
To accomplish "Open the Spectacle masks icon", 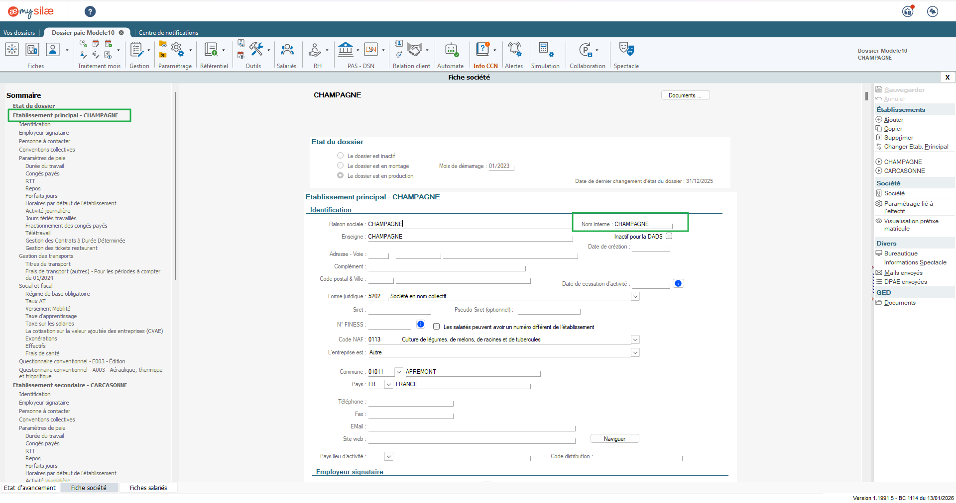I will [626, 50].
